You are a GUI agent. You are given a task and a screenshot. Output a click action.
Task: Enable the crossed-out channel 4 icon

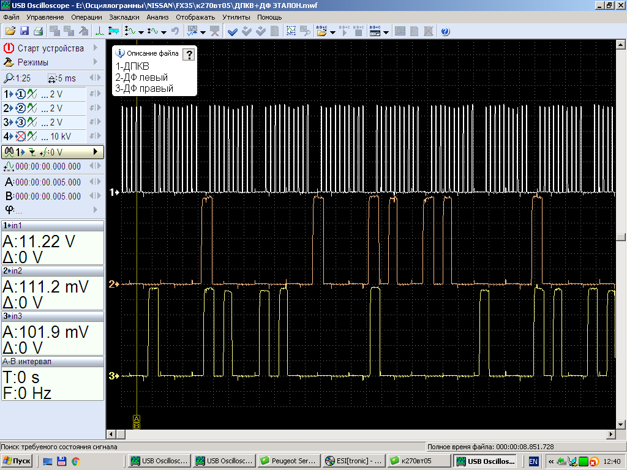coord(20,136)
